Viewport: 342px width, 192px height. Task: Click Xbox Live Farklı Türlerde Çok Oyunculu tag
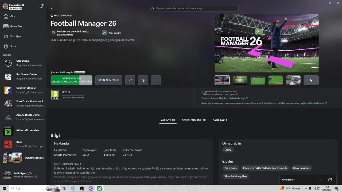265,168
